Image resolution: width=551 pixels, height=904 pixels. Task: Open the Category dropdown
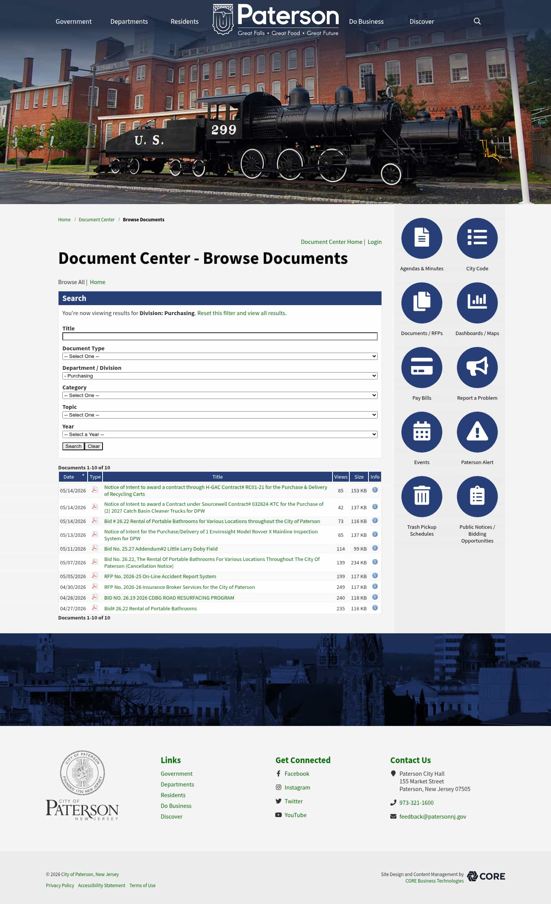[x=220, y=395]
